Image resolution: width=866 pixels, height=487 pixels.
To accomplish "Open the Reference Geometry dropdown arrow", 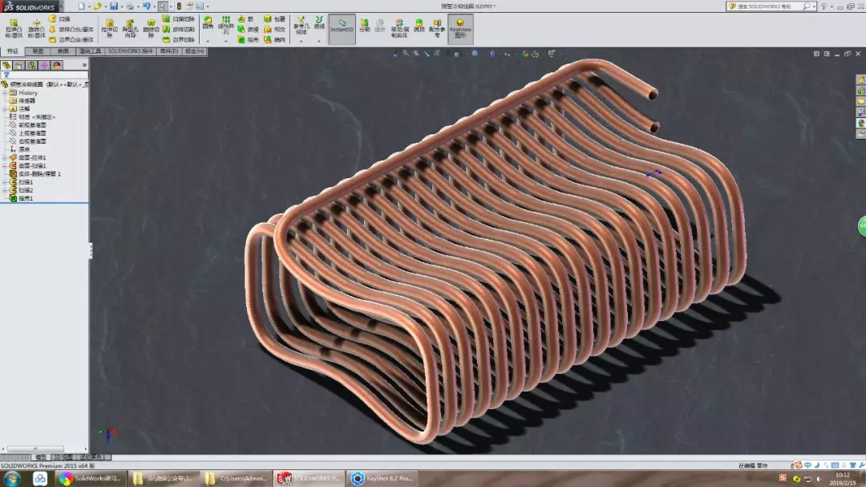I will [301, 41].
